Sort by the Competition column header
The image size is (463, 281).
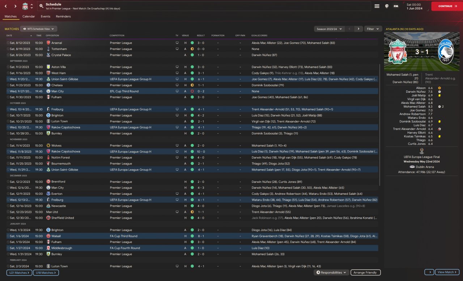click(117, 35)
